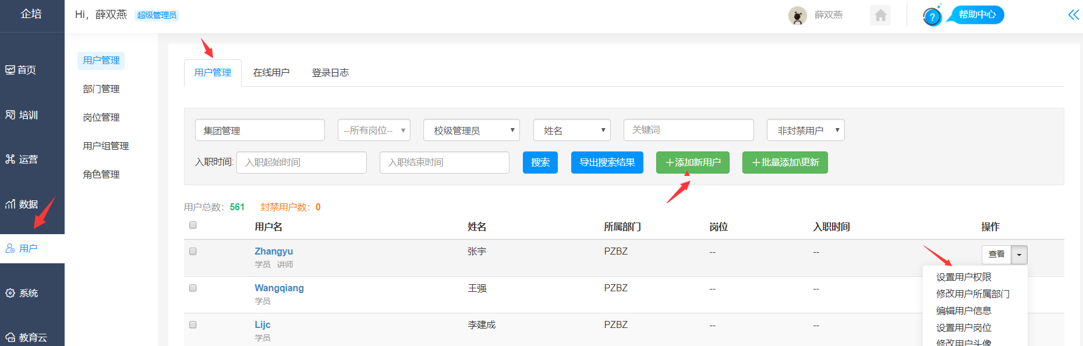This screenshot has width=1083, height=346.
Task: Check the box for Zhangyu row
Action: click(x=193, y=252)
